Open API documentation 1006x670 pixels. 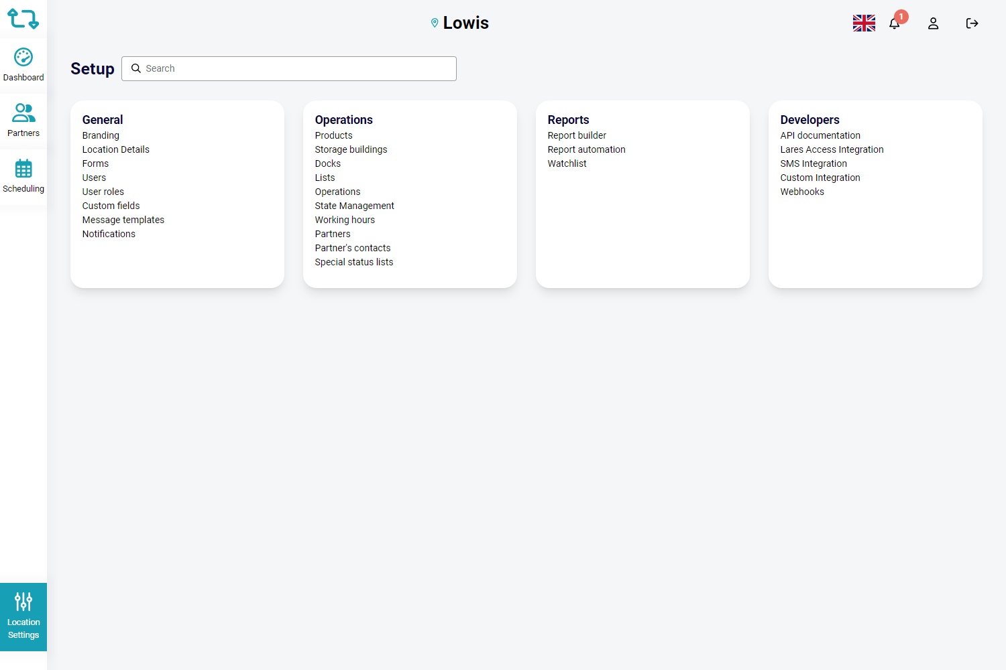[820, 135]
